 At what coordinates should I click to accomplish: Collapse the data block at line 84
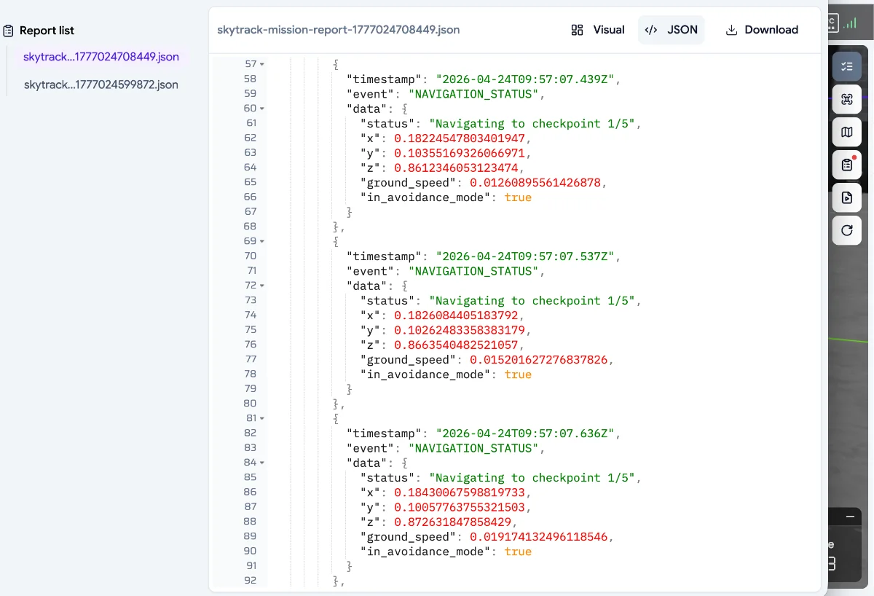coord(262,463)
